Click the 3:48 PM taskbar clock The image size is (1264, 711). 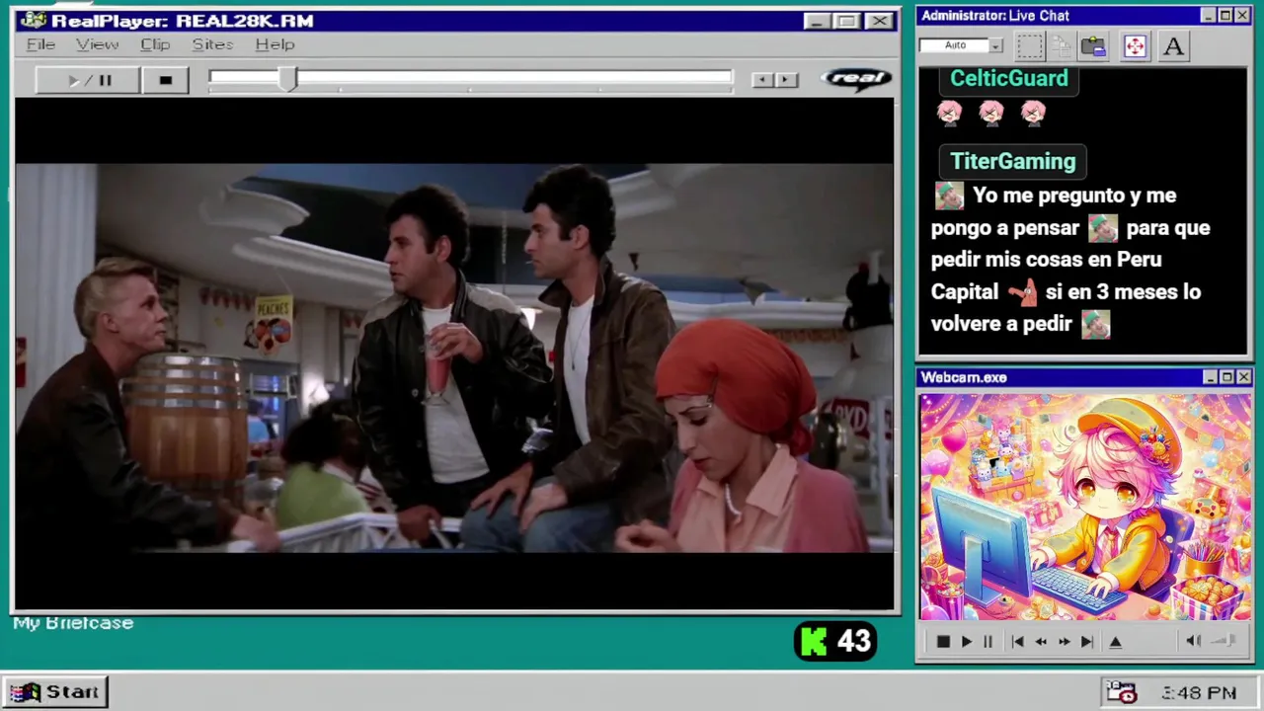pos(1199,693)
